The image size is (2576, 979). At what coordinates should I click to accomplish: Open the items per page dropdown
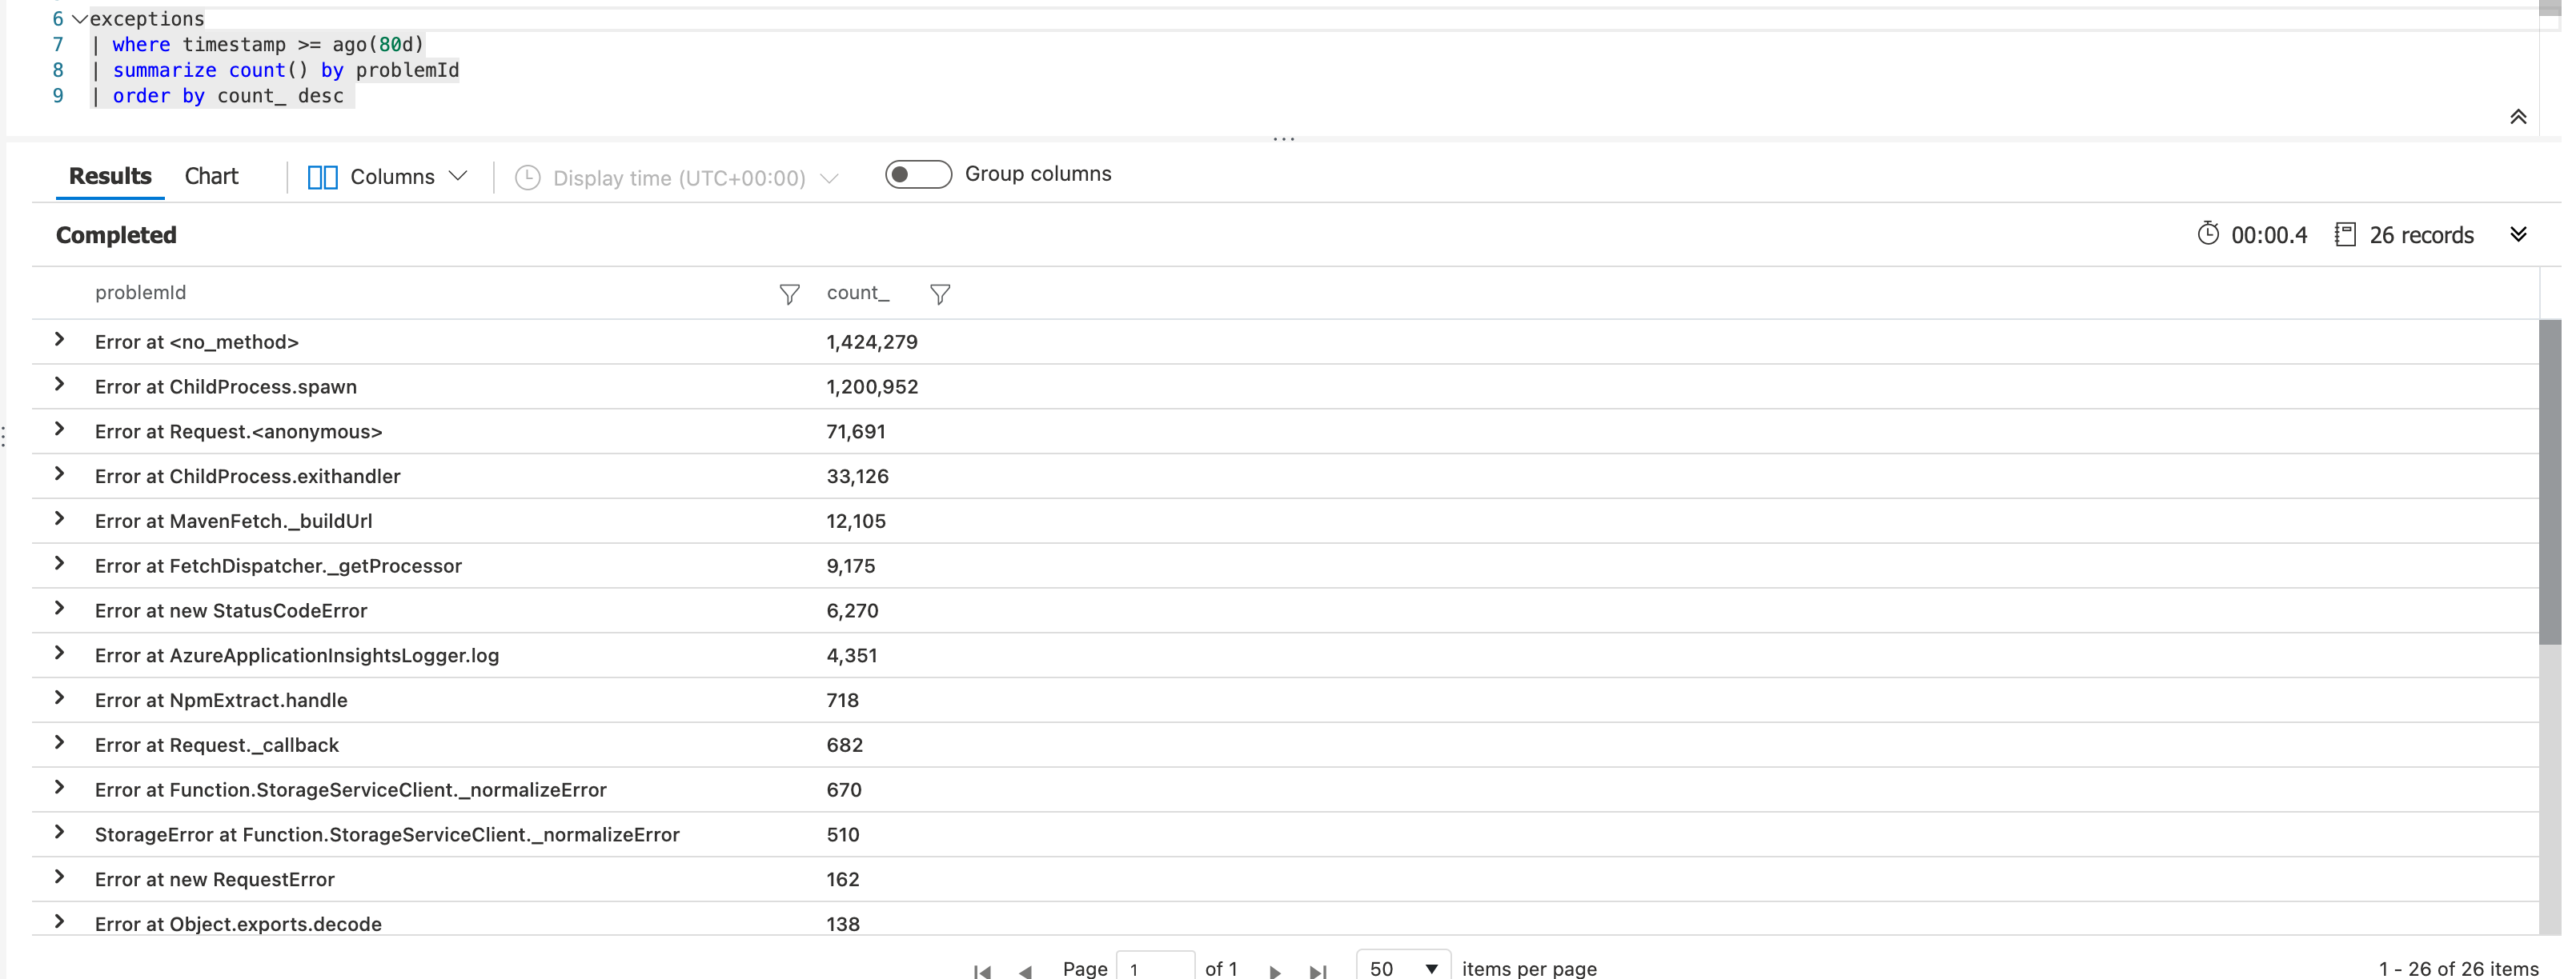tap(1403, 966)
